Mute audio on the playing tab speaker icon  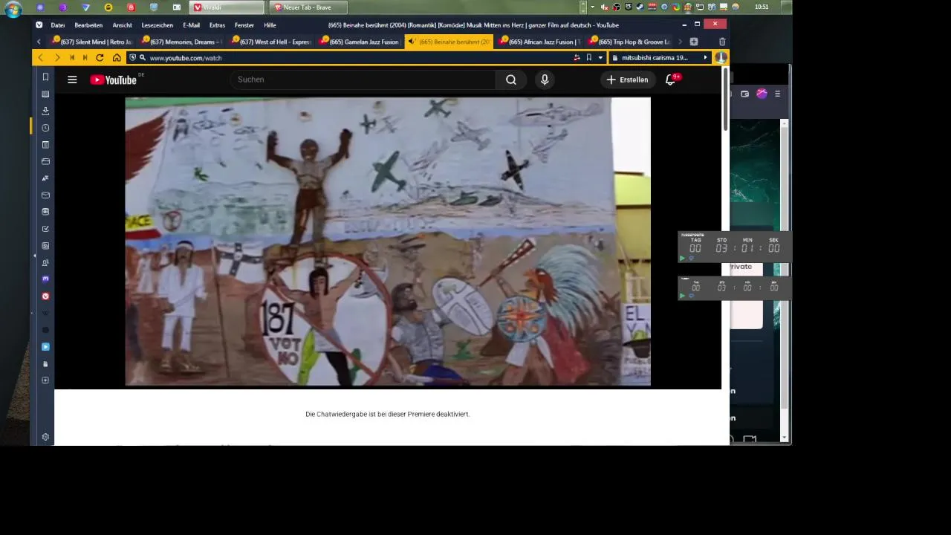(x=412, y=42)
